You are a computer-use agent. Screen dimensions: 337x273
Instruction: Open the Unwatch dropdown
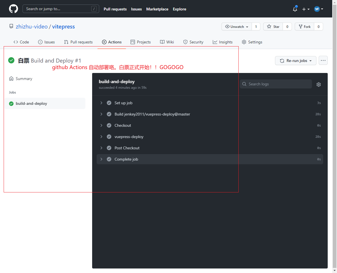click(x=237, y=27)
